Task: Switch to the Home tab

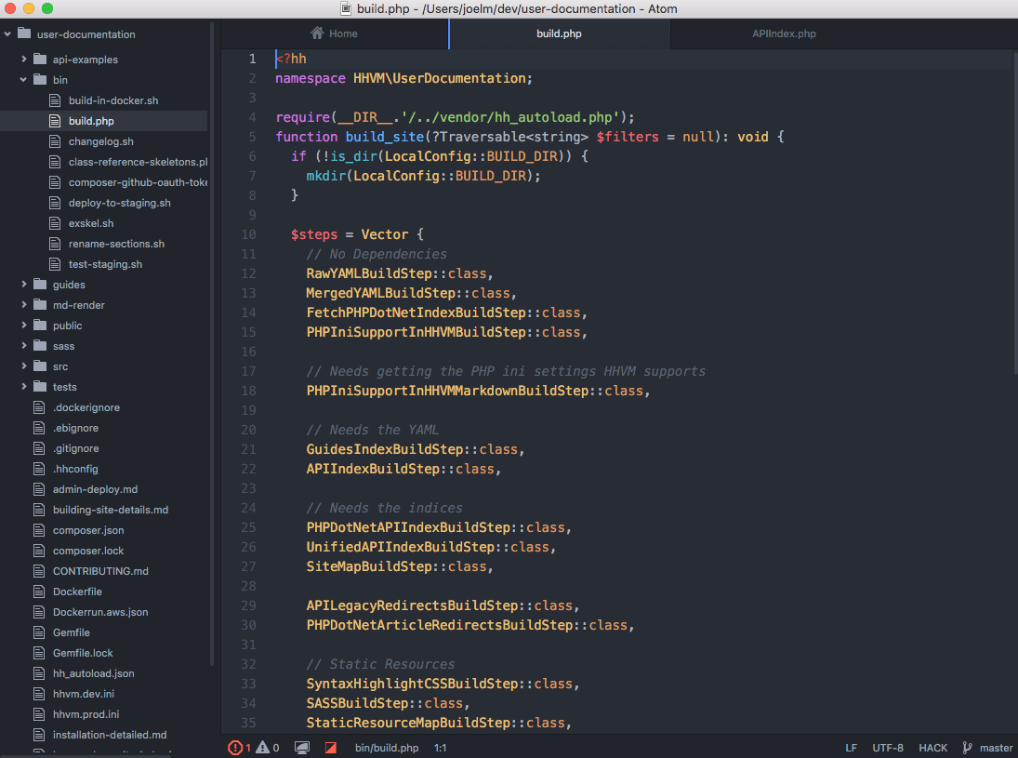Action: 335,33
